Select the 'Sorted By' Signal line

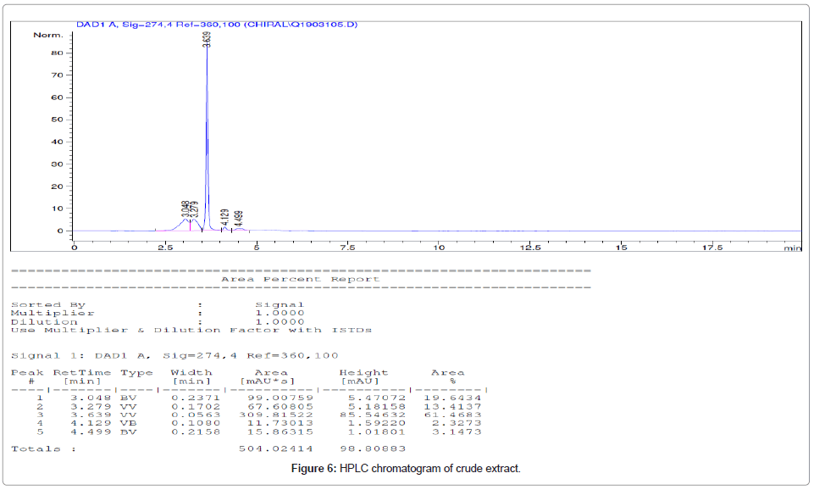click(x=157, y=304)
